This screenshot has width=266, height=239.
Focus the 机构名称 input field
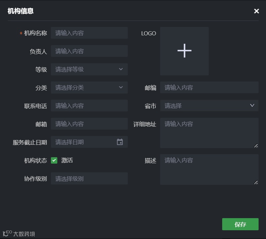pyautogui.click(x=89, y=33)
